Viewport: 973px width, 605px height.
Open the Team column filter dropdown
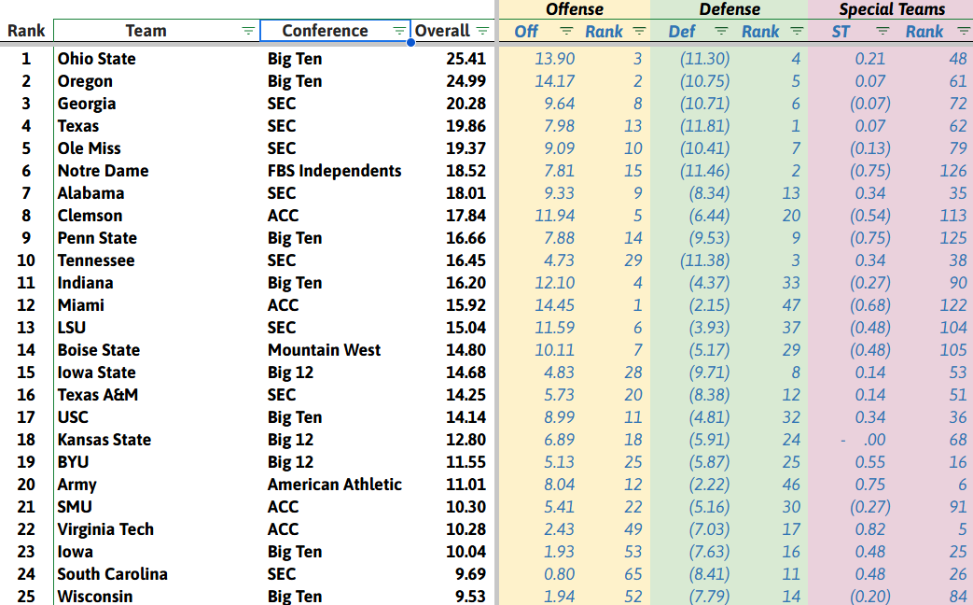coord(248,31)
